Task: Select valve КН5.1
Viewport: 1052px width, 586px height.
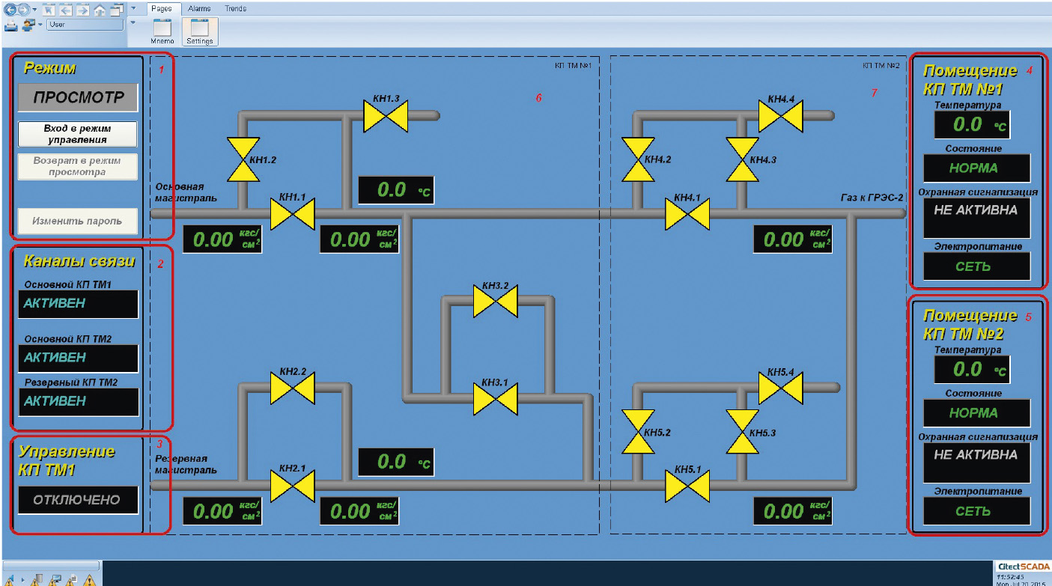Action: 688,486
